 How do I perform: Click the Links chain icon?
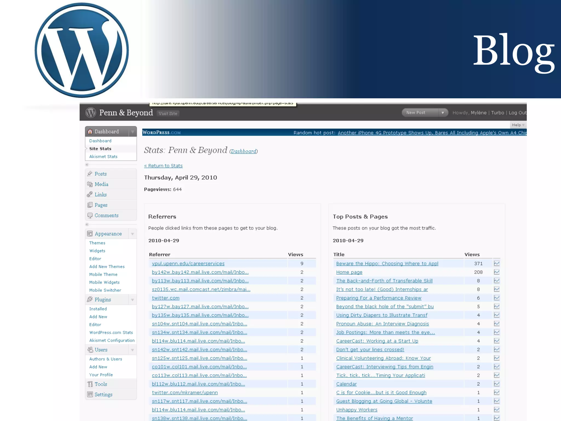coord(90,195)
